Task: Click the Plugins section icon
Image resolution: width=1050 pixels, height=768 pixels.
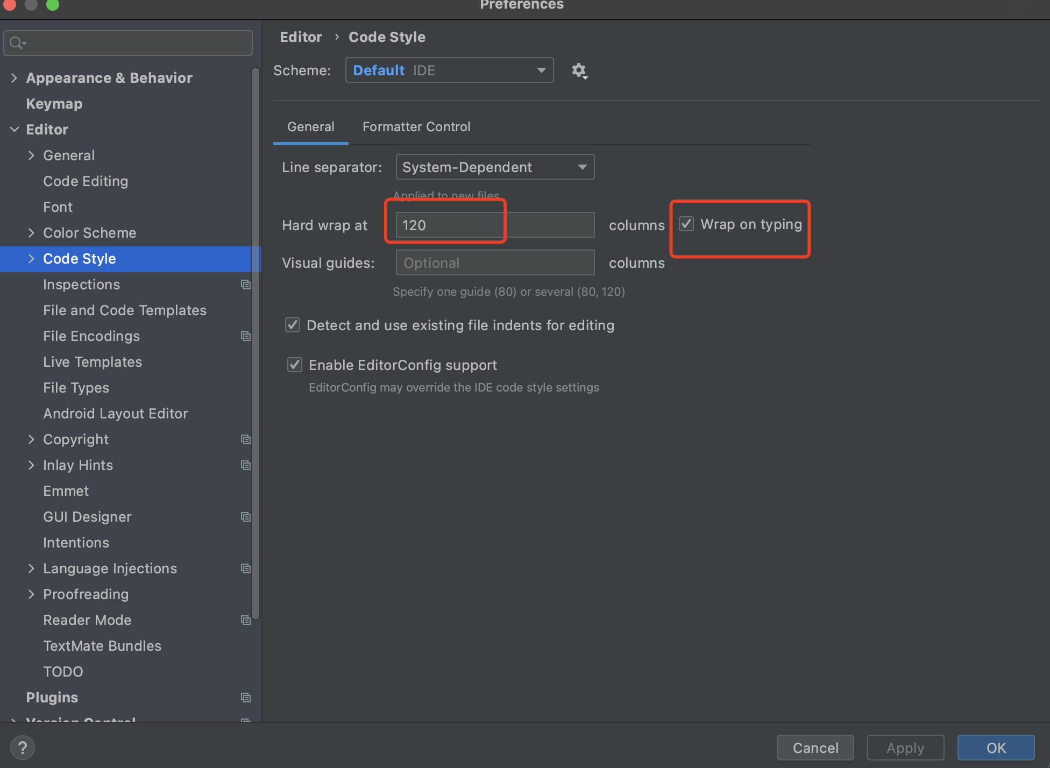Action: pyautogui.click(x=245, y=697)
